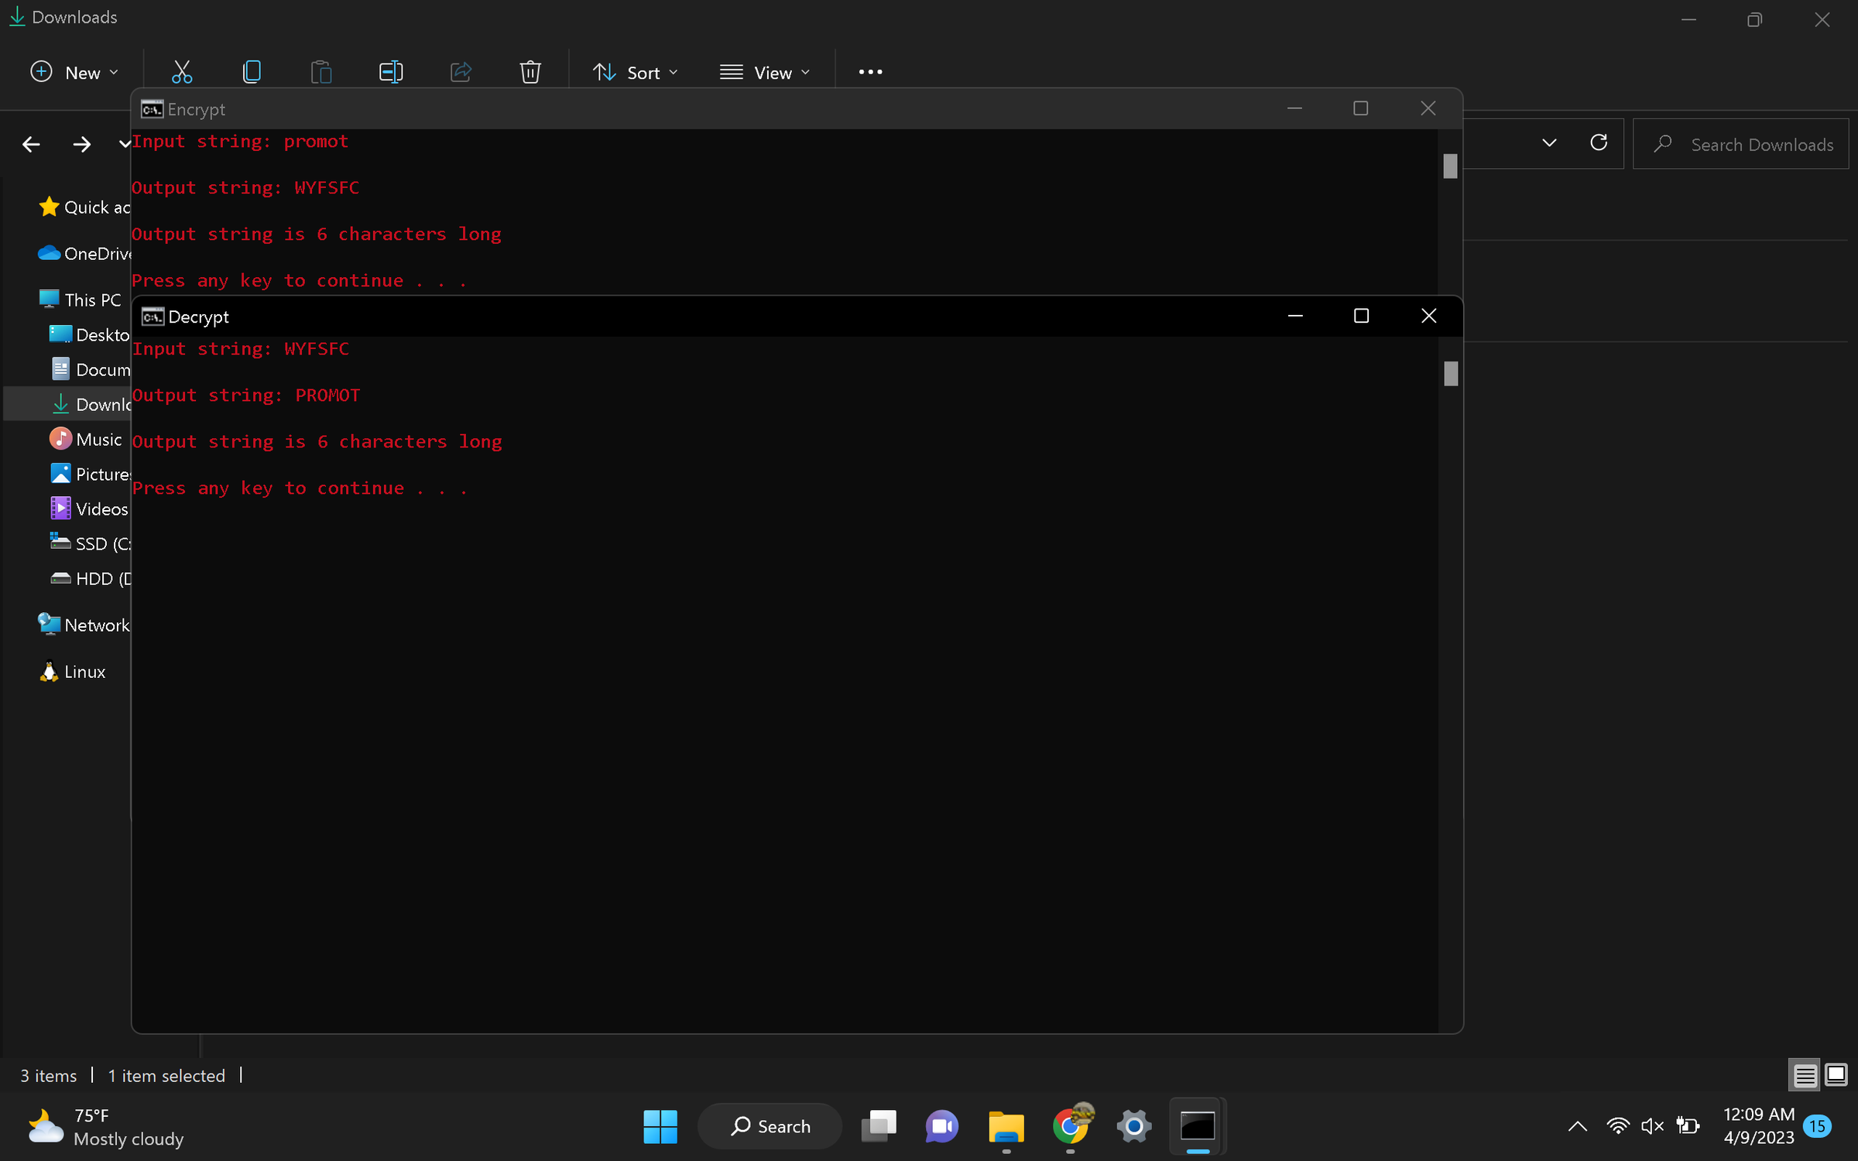Open the Windows Start menu
The width and height of the screenshot is (1858, 1161).
660,1126
